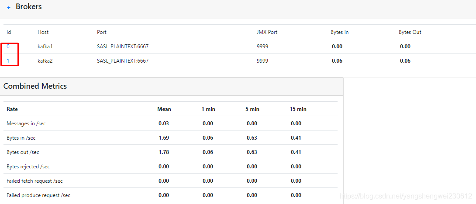
Task: Select the Failed fetch request /sec row
Action: coord(34,181)
